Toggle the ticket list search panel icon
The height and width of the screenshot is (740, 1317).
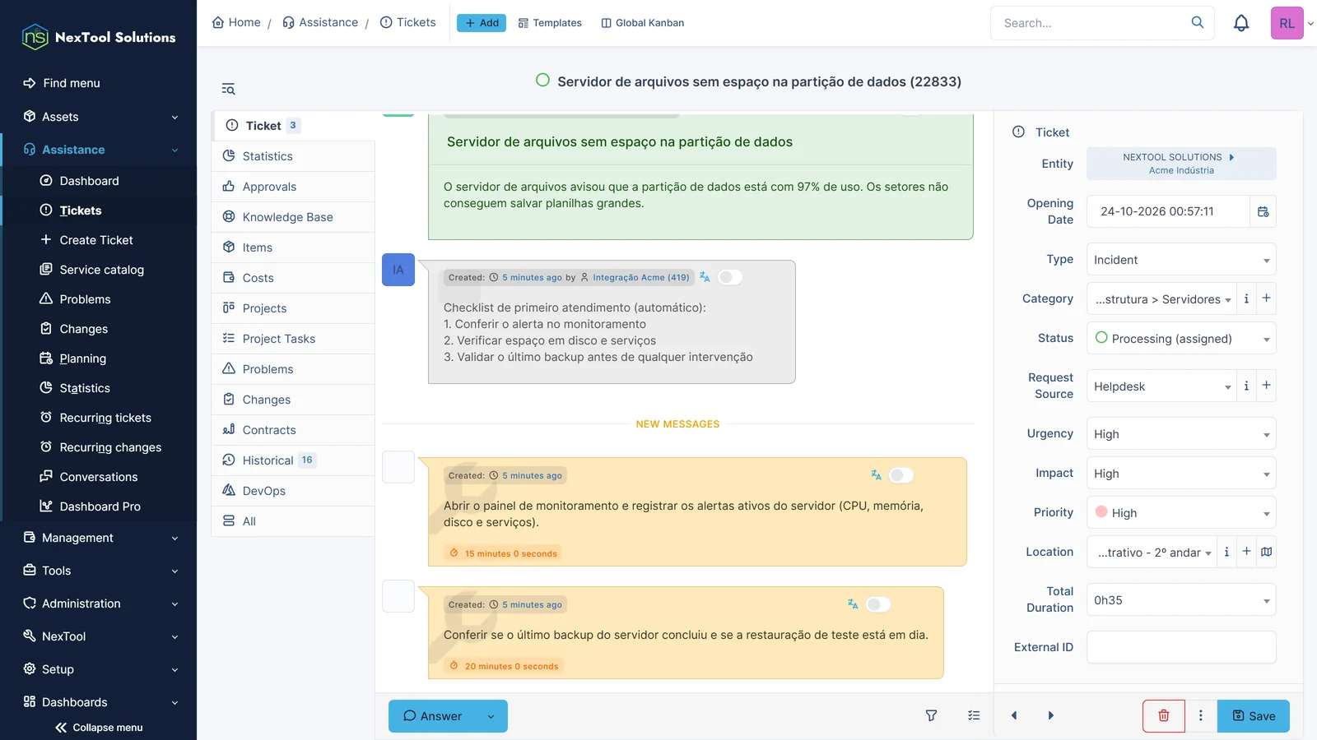(x=228, y=89)
